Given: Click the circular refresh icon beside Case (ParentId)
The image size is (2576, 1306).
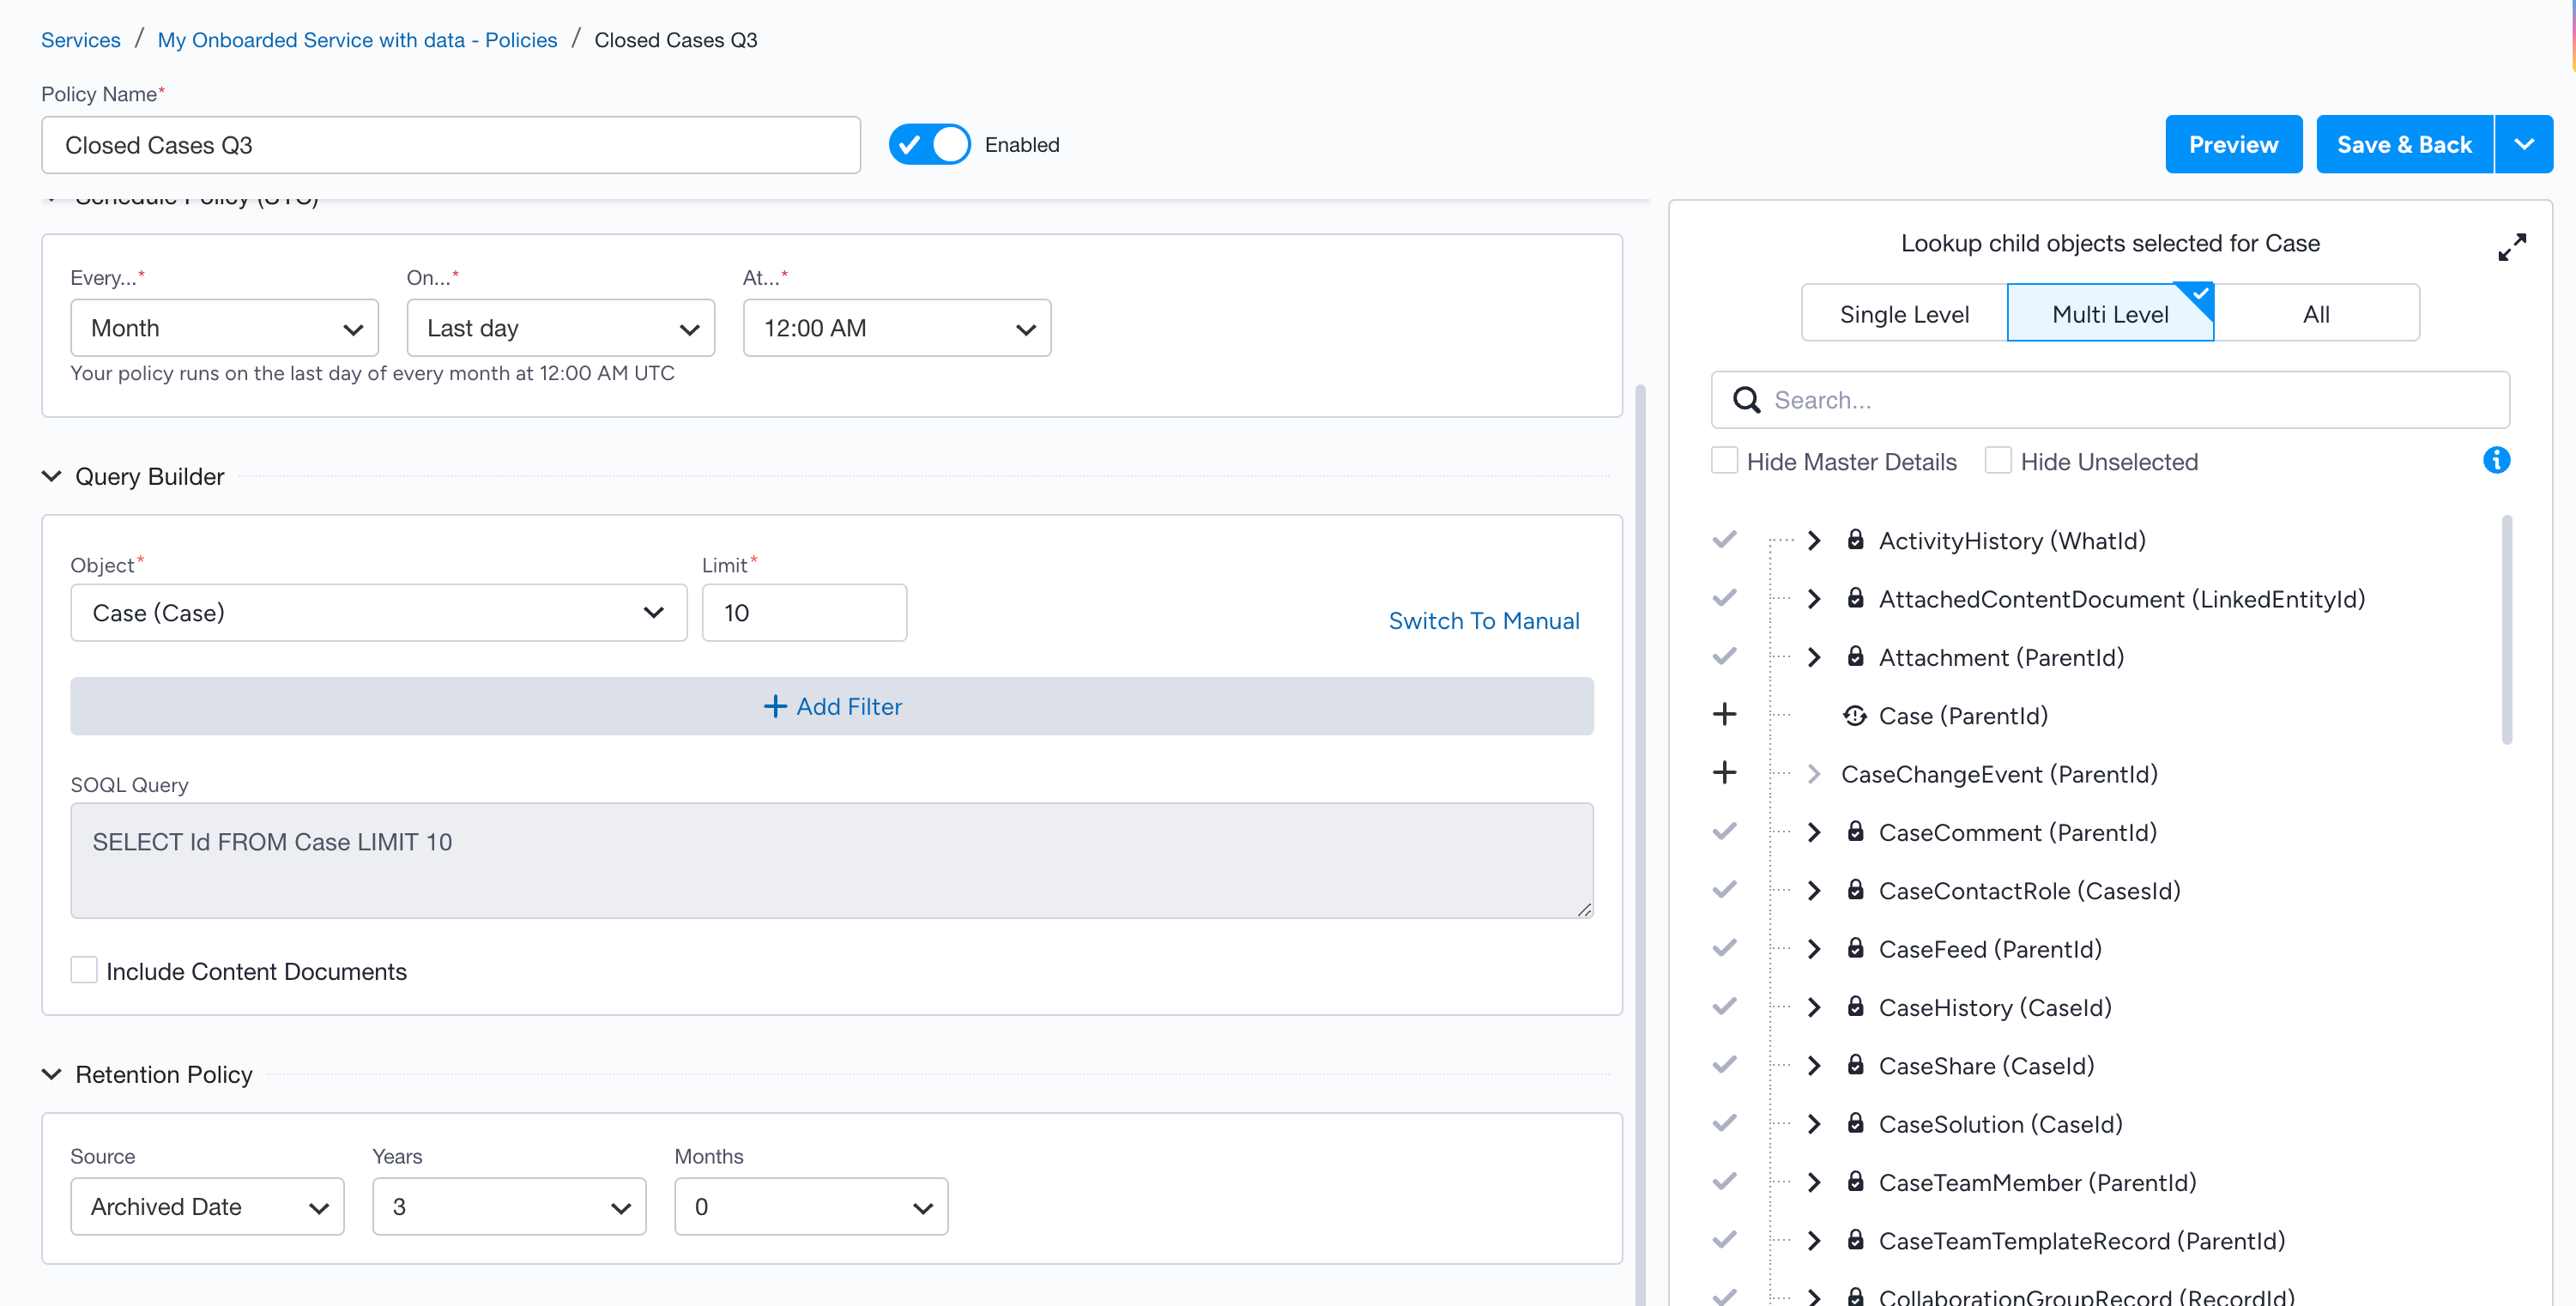Looking at the screenshot, I should pos(1856,715).
